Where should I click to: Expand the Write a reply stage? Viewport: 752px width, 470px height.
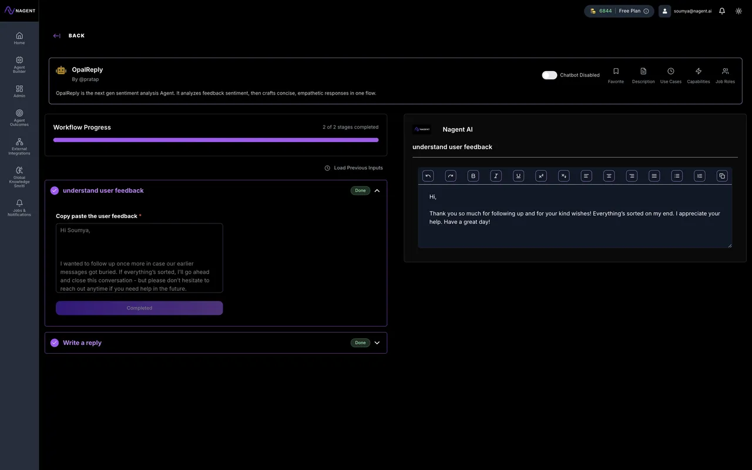pyautogui.click(x=377, y=343)
